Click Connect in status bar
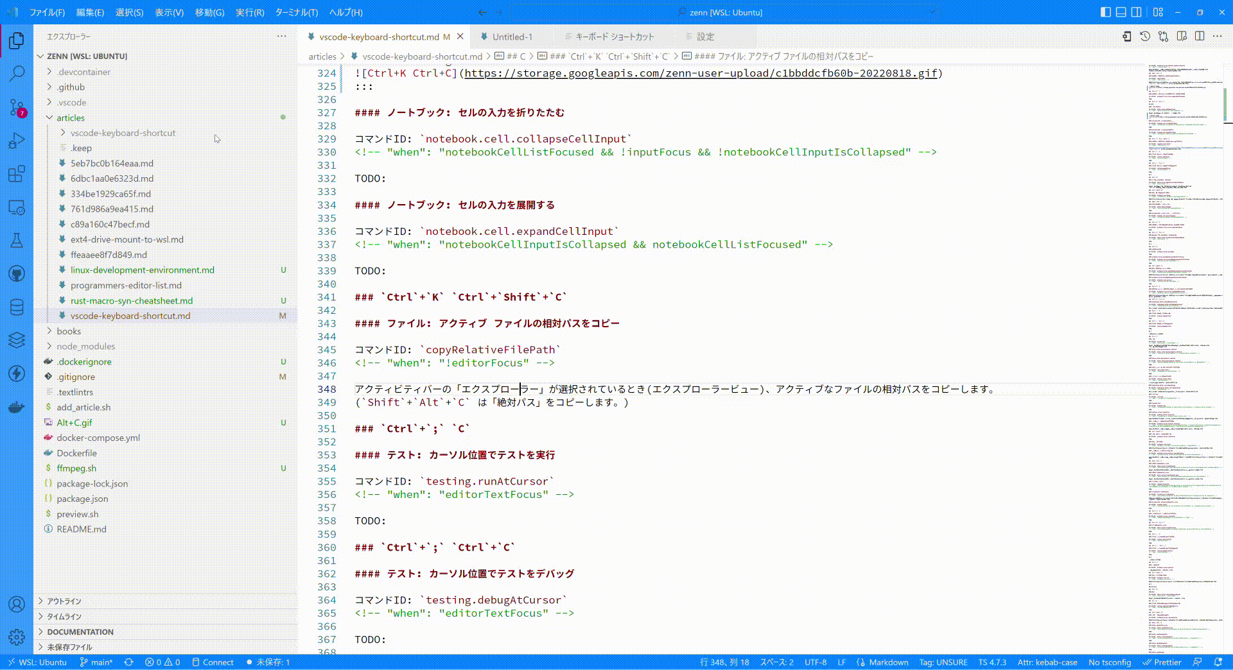 [x=213, y=662]
